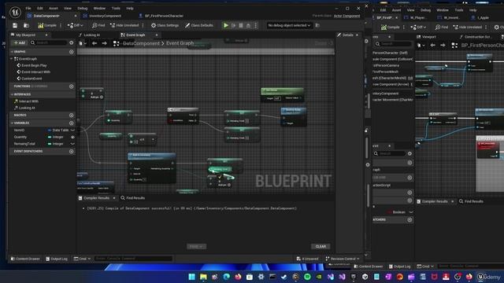Click the Stop simulation button

(x=241, y=25)
